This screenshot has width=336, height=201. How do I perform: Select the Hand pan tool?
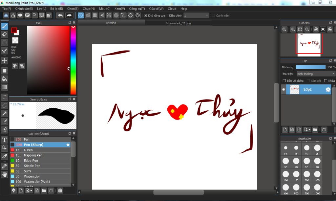click(5, 174)
